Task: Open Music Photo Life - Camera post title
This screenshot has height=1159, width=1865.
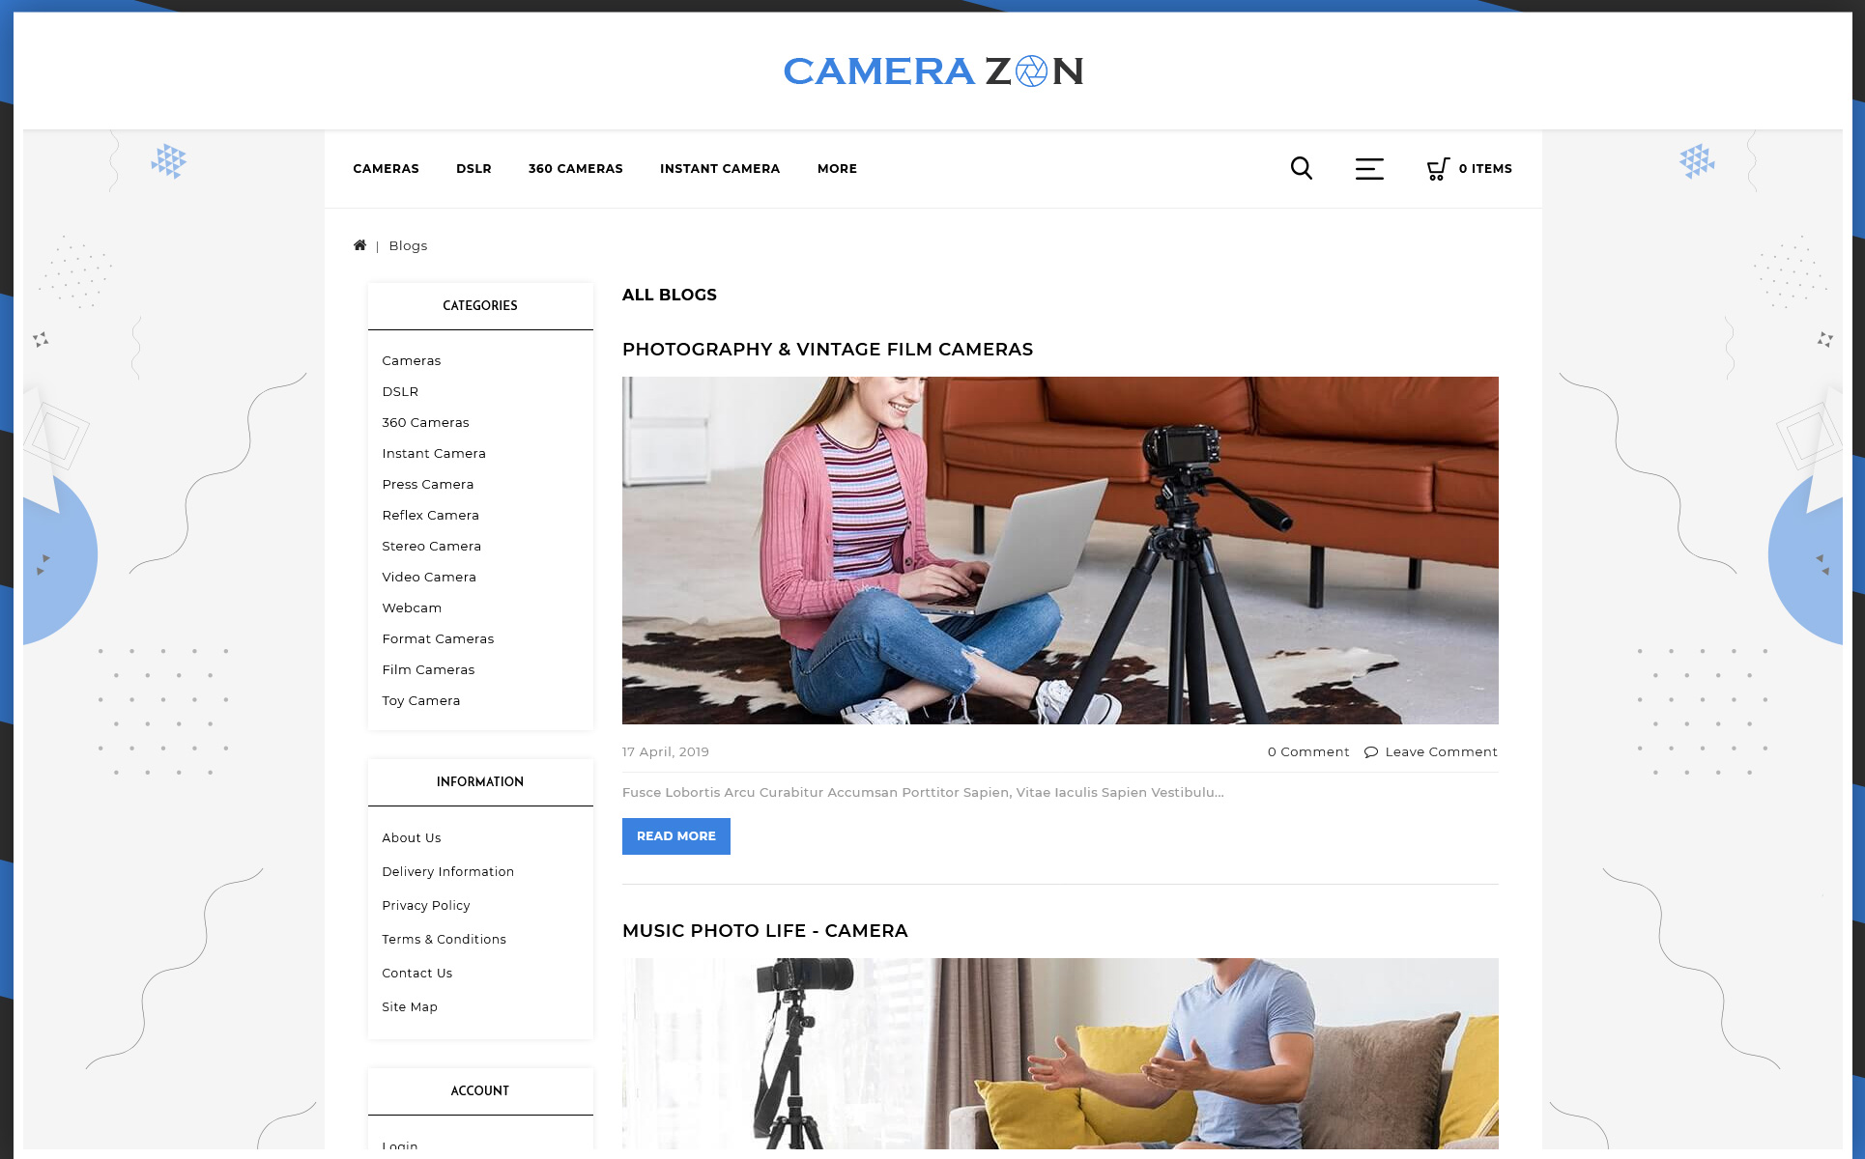Action: tap(765, 931)
